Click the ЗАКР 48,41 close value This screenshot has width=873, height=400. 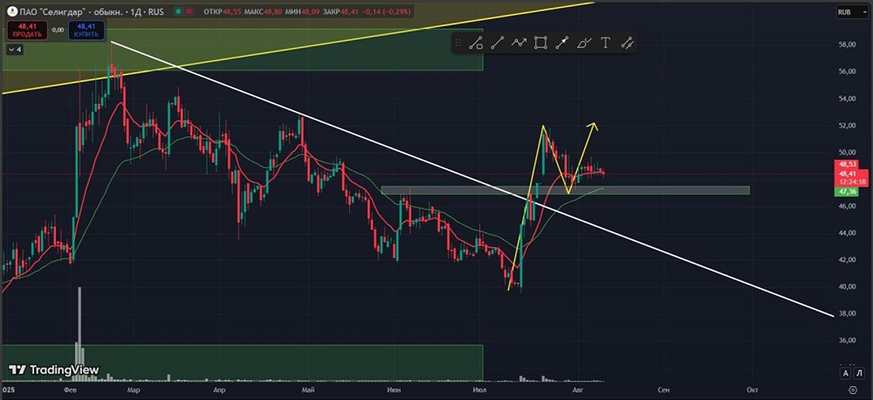(x=340, y=11)
